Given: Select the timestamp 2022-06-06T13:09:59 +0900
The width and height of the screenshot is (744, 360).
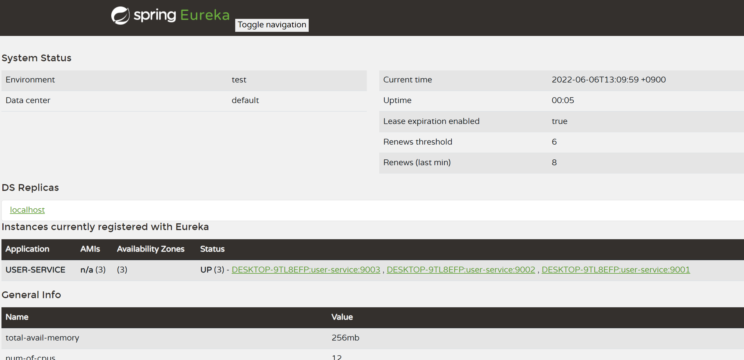Looking at the screenshot, I should point(609,80).
